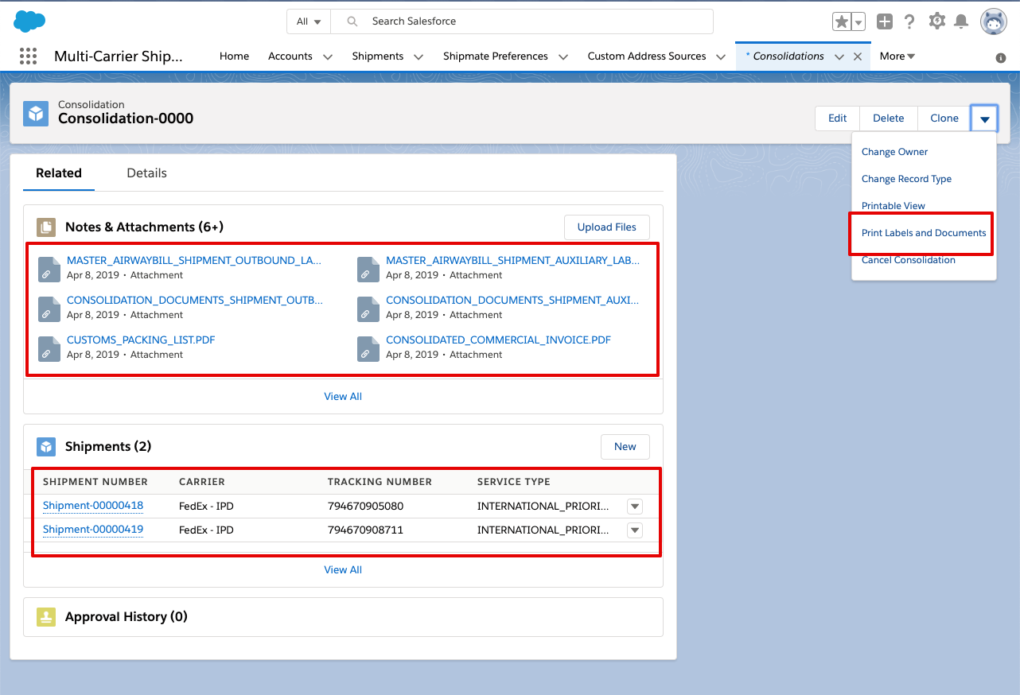Screen dimensions: 1020x695
Task: Switch to the Details tab
Action: (147, 173)
